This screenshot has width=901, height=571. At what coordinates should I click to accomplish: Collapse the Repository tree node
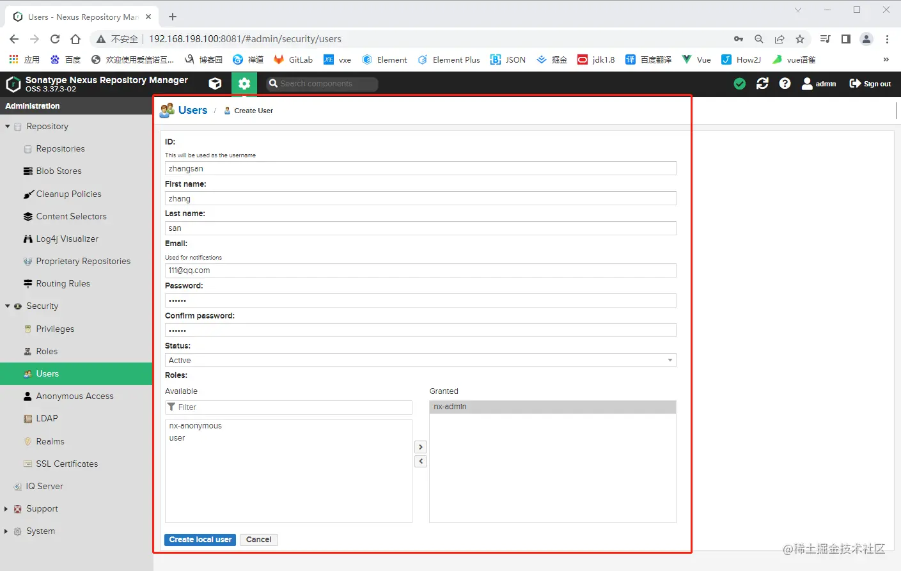(8, 127)
